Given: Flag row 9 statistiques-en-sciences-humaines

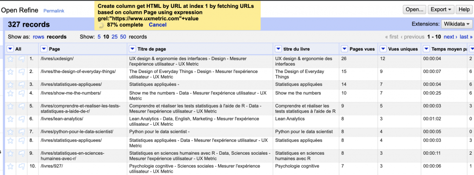Looking at the screenshot, I should coord(22,154).
